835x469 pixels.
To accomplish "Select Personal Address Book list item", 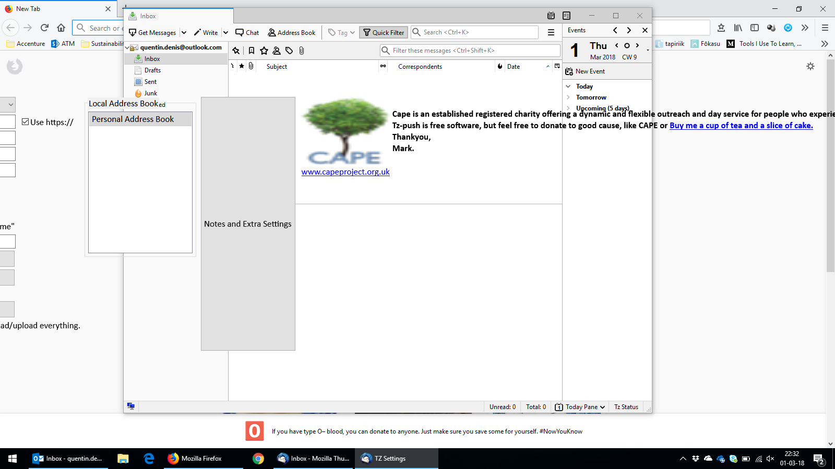I will [x=140, y=119].
